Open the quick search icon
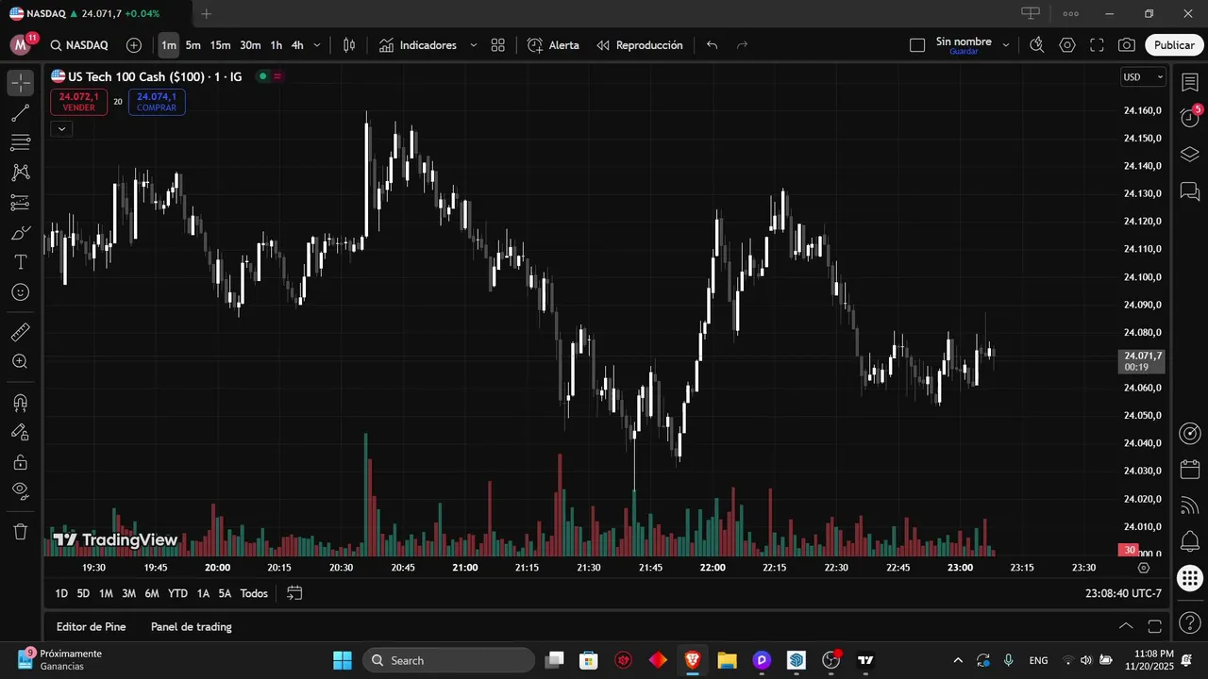Screen dimensions: 1208x679 [x=1036, y=45]
